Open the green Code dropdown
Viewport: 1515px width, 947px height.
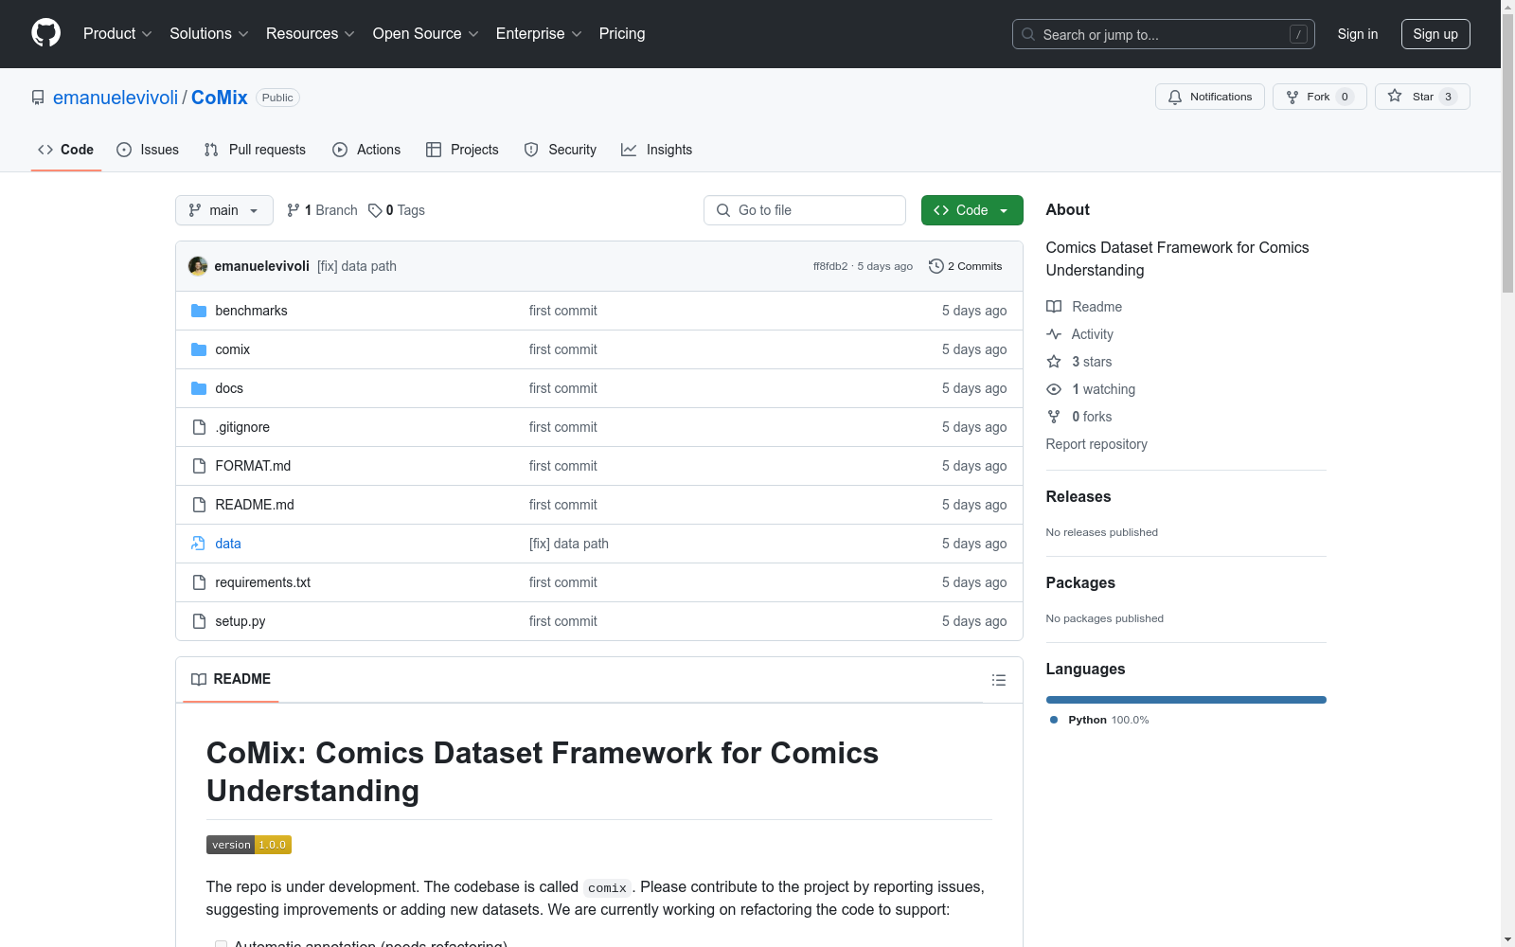(971, 210)
